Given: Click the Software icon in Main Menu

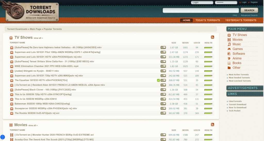Looking at the screenshot, I should [x=229, y=54].
